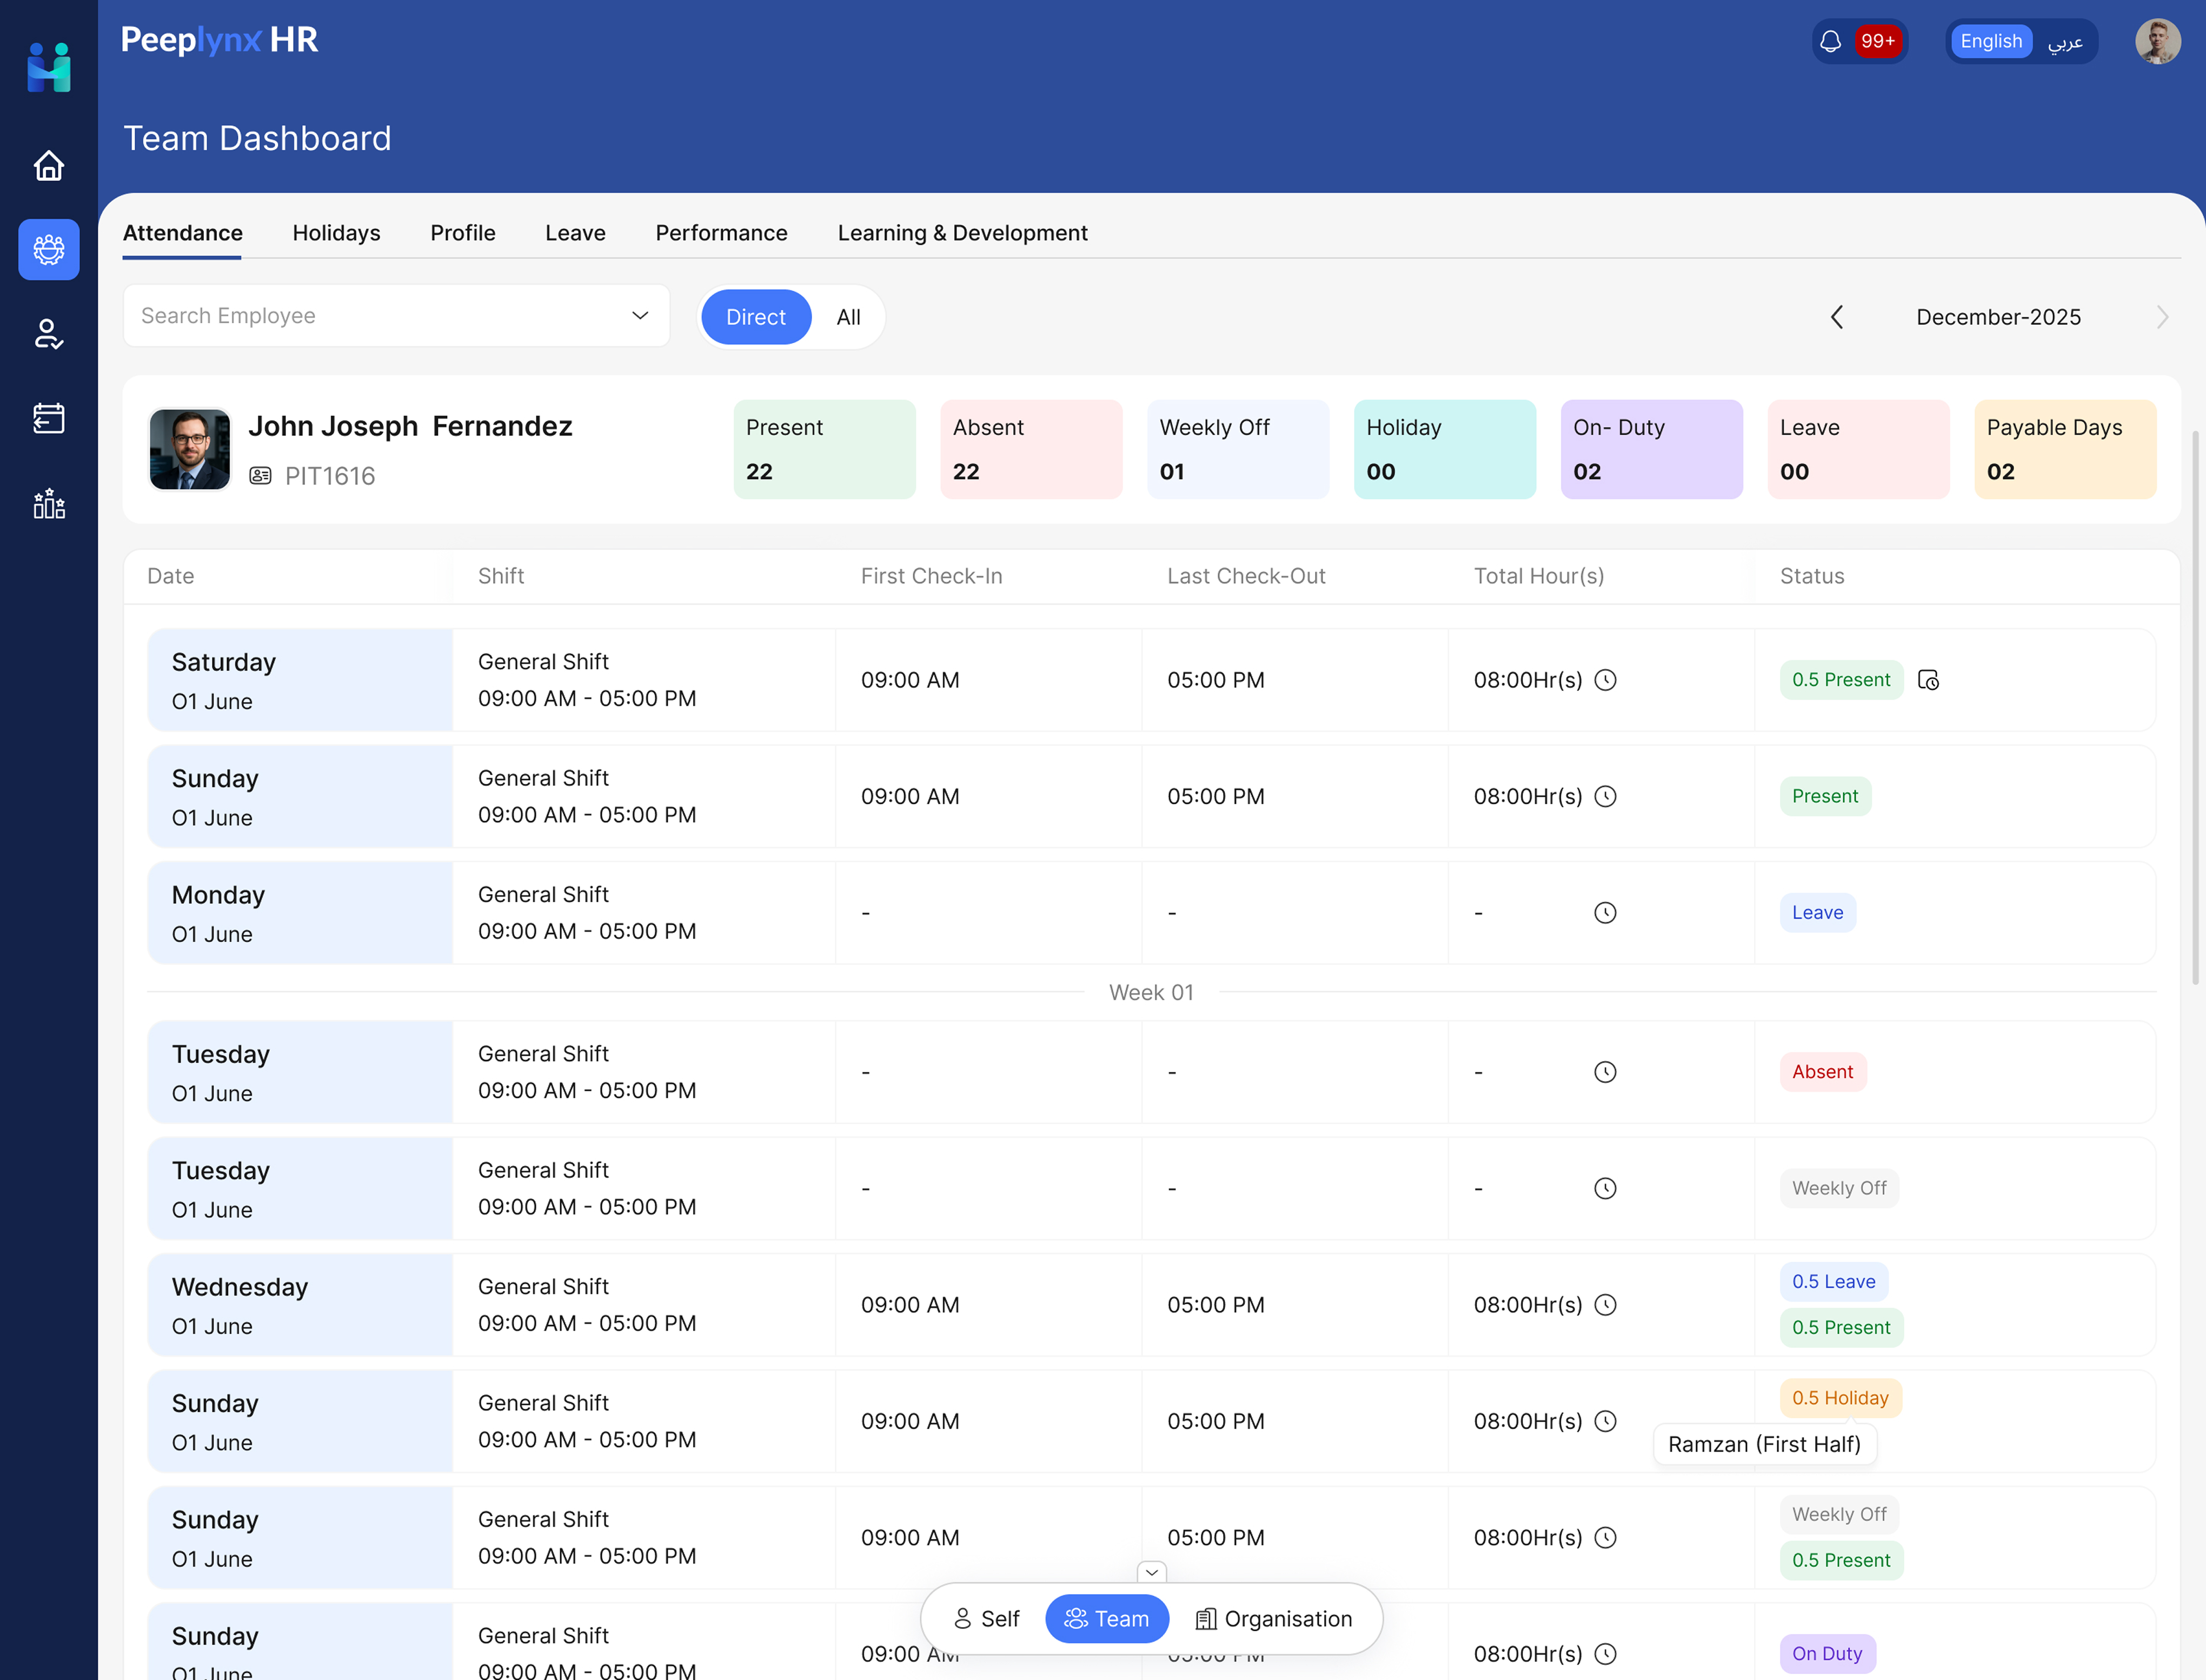Switch to Organisation view
Viewport: 2206px width, 1680px height.
[x=1273, y=1619]
